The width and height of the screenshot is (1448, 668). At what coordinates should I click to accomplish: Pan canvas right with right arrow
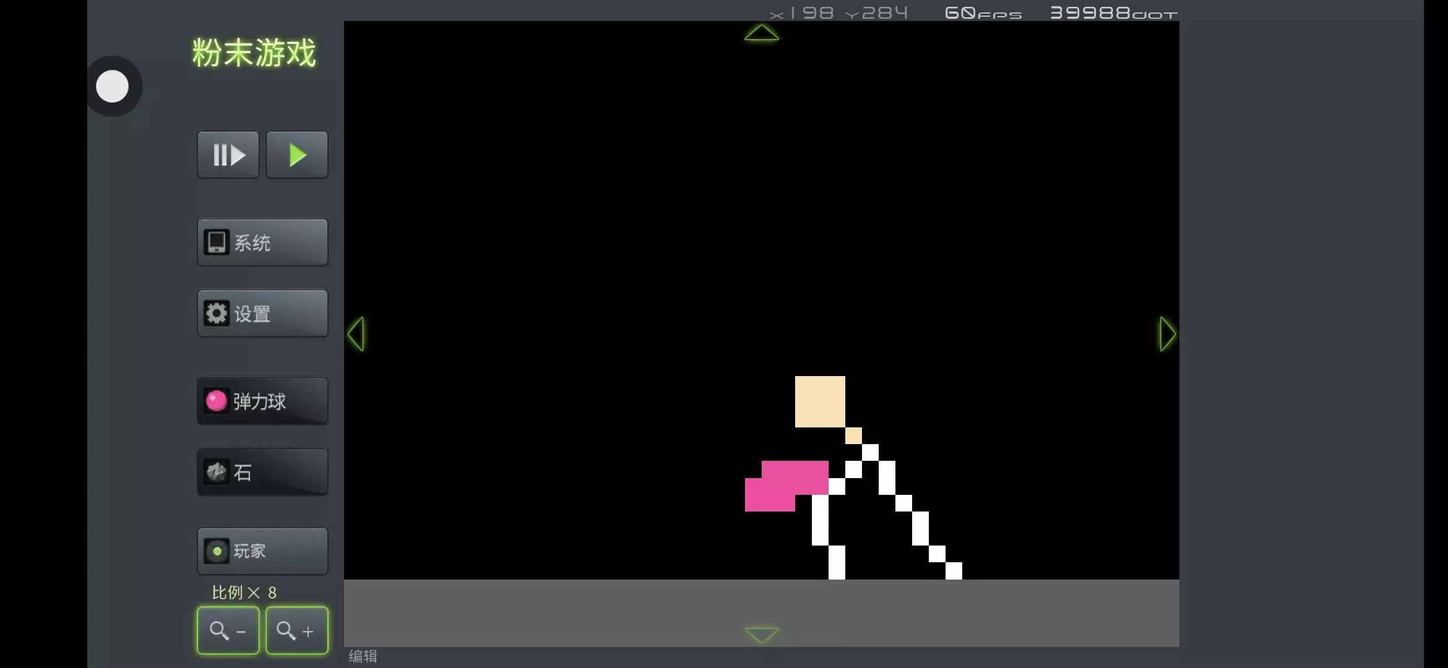(x=1167, y=334)
